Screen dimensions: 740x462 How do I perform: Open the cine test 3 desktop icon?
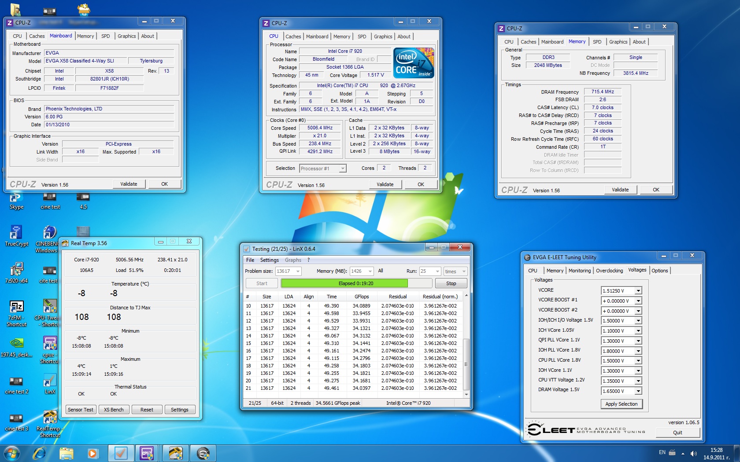tap(16, 422)
